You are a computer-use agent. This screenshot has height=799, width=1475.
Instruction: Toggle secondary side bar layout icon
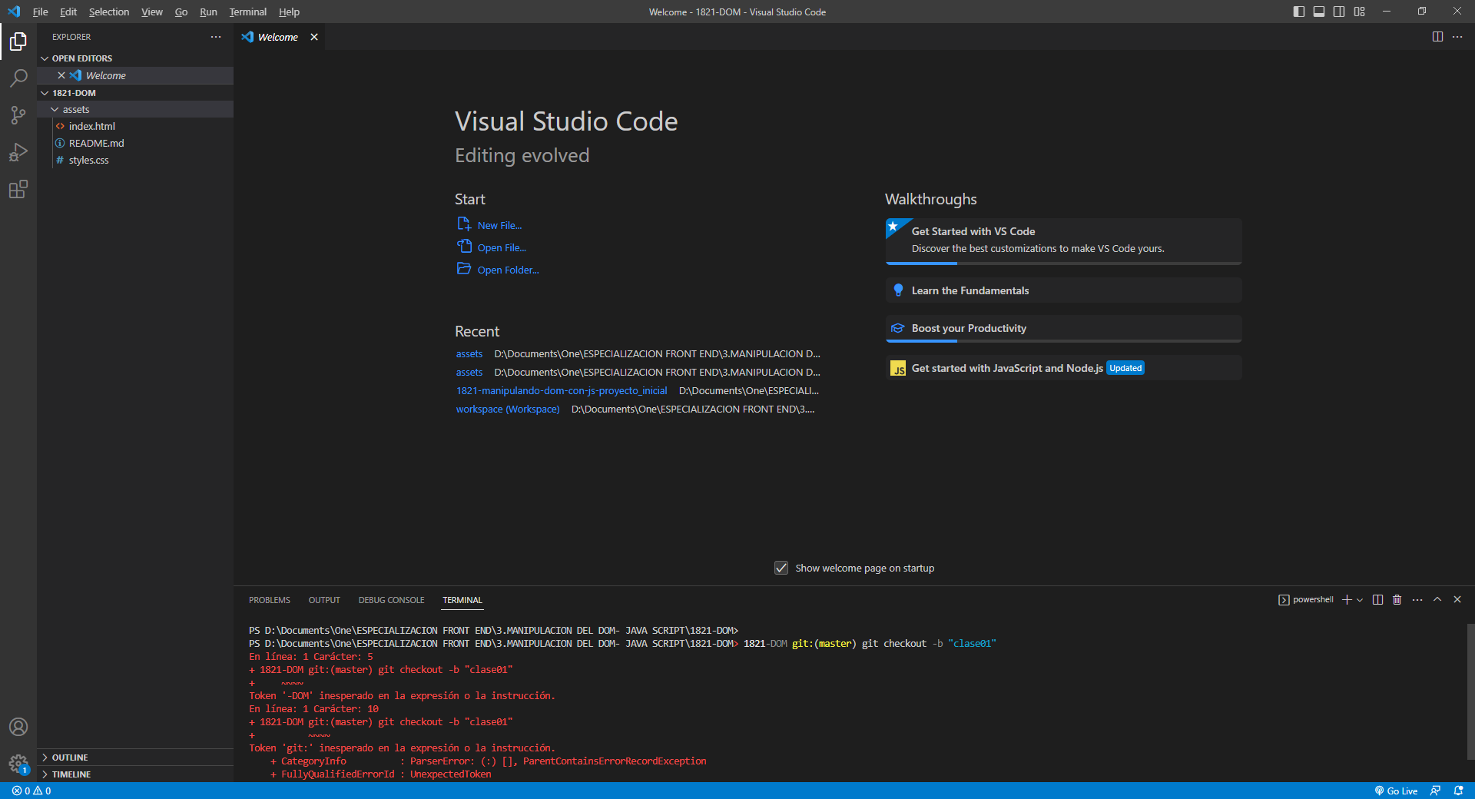pos(1339,12)
